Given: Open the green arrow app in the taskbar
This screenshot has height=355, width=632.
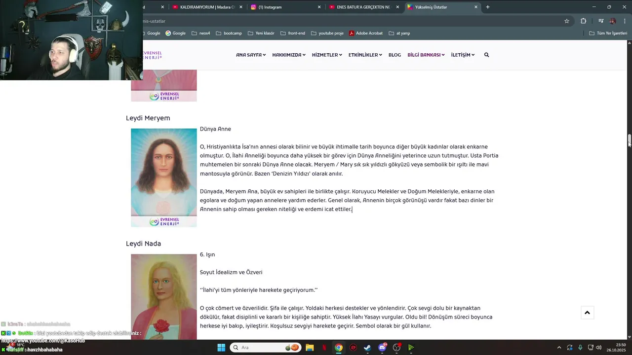Looking at the screenshot, I should tap(411, 348).
